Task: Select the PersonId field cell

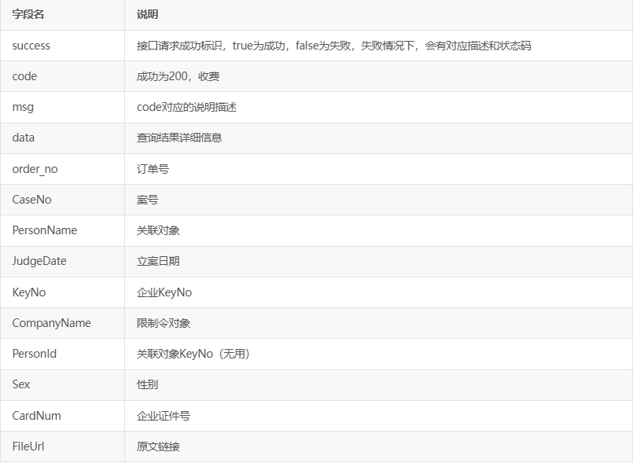Action: (x=34, y=354)
